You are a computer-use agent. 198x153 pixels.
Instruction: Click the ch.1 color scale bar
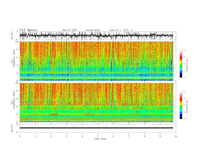tap(181, 64)
